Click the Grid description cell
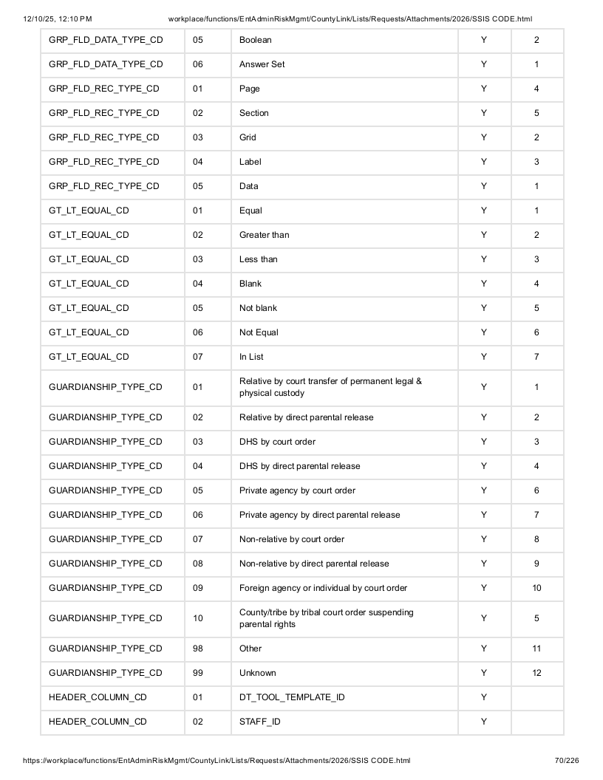The width and height of the screenshot is (603, 780). pos(344,137)
